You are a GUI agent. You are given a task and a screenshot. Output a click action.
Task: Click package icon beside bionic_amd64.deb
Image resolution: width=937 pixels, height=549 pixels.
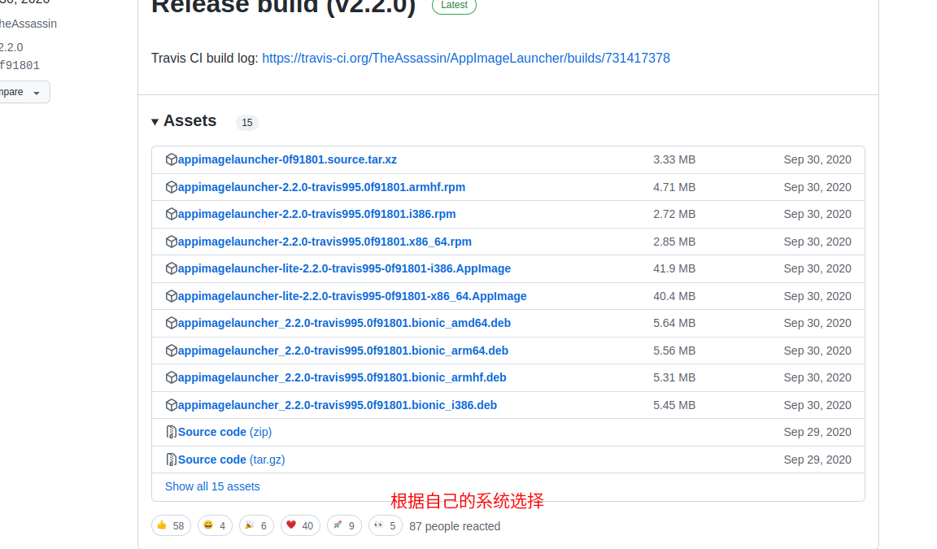172,323
